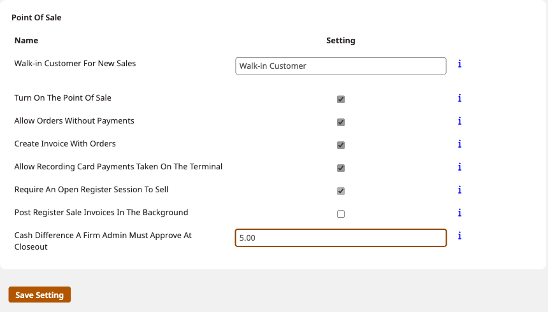548x312 pixels.
Task: Click the Point Of Sale section heading
Action: (36, 17)
